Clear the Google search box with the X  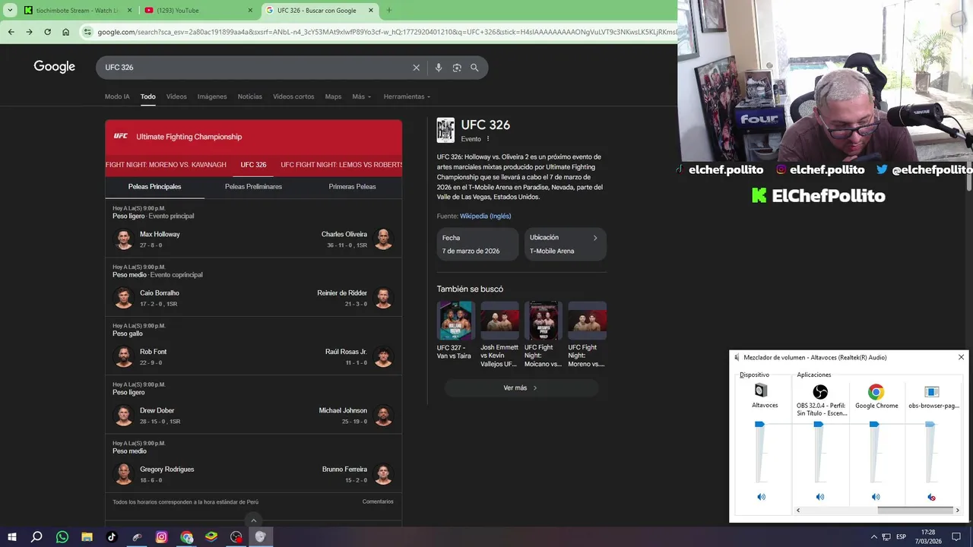(416, 68)
